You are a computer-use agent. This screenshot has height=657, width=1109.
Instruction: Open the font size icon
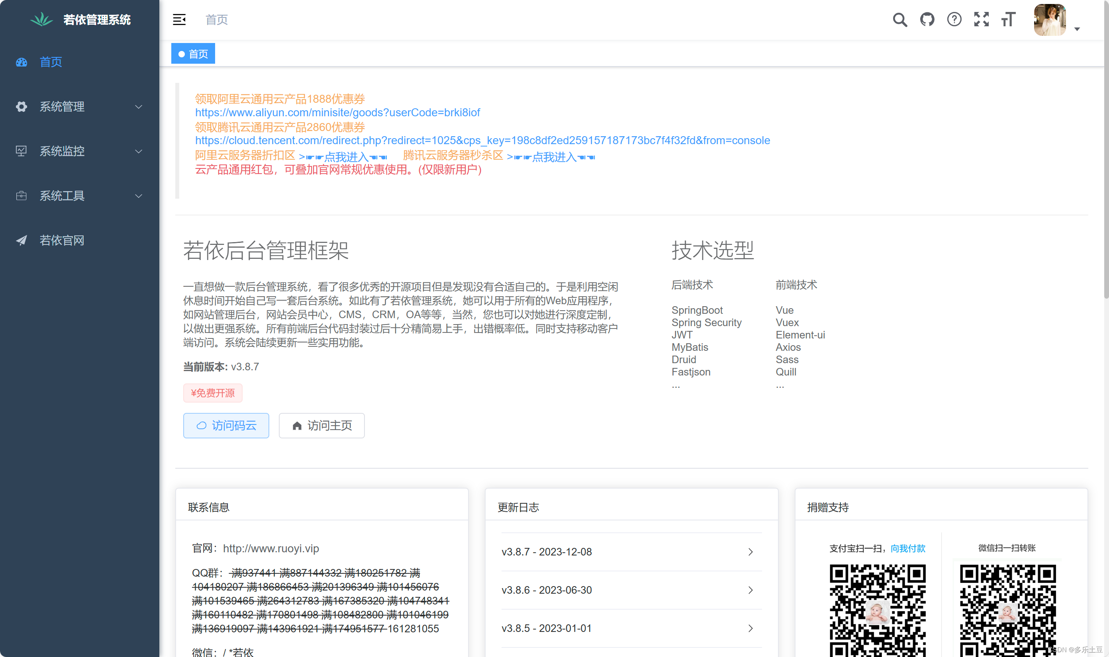click(1009, 20)
